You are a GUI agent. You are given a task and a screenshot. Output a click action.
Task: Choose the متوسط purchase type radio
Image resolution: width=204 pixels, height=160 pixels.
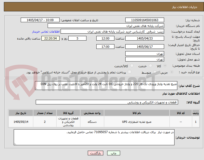click(x=155, y=72)
